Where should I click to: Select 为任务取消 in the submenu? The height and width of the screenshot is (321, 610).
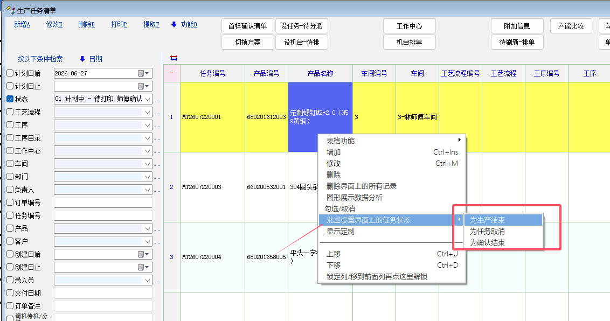click(x=503, y=231)
